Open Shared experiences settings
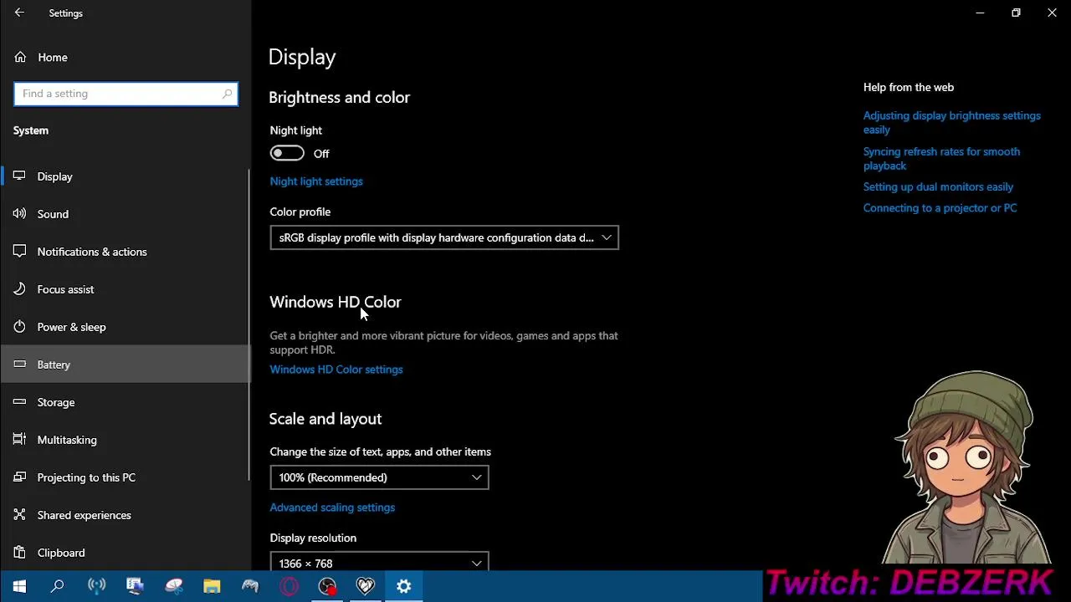 pyautogui.click(x=126, y=515)
